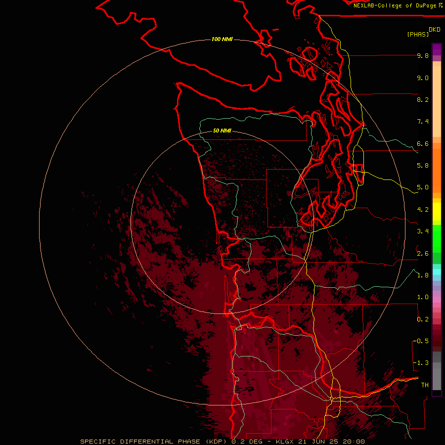Click the 0.2 DEG elevation text in caption

(x=247, y=442)
